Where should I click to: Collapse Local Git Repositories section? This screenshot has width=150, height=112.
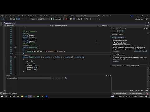[112, 55]
